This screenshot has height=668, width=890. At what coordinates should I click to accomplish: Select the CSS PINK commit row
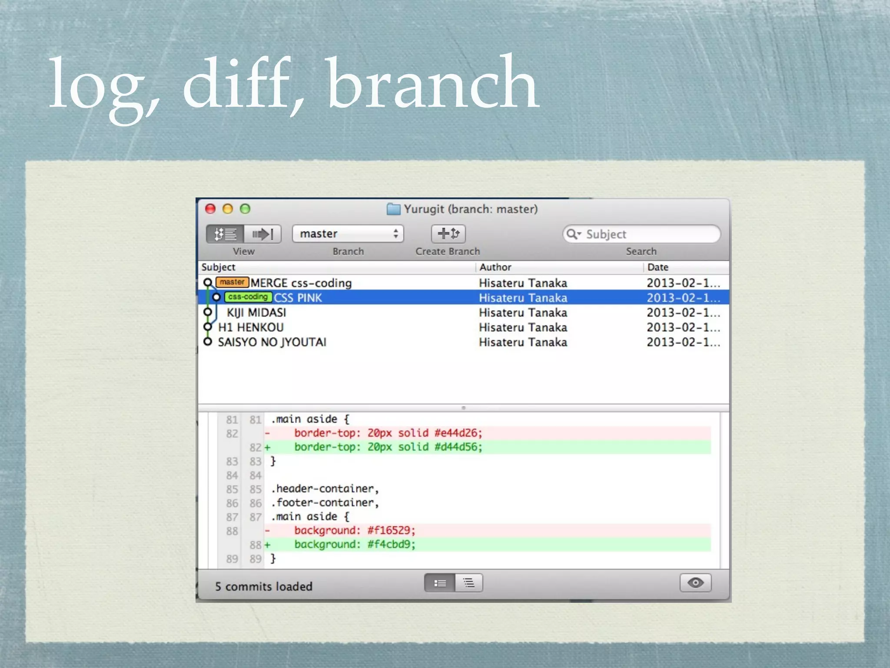click(464, 297)
